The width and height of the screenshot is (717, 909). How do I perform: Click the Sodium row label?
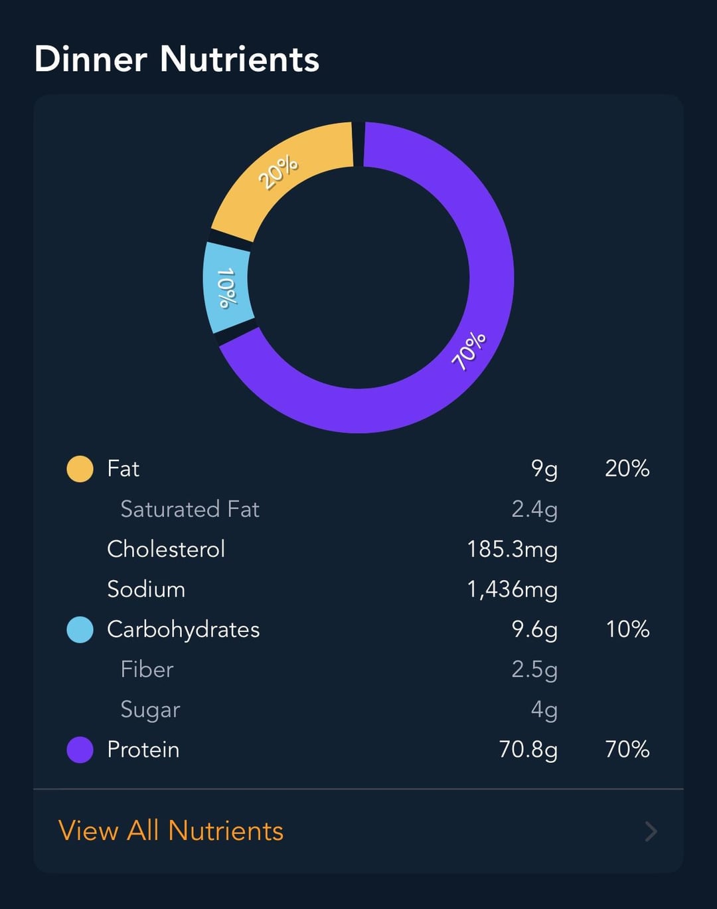[146, 589]
